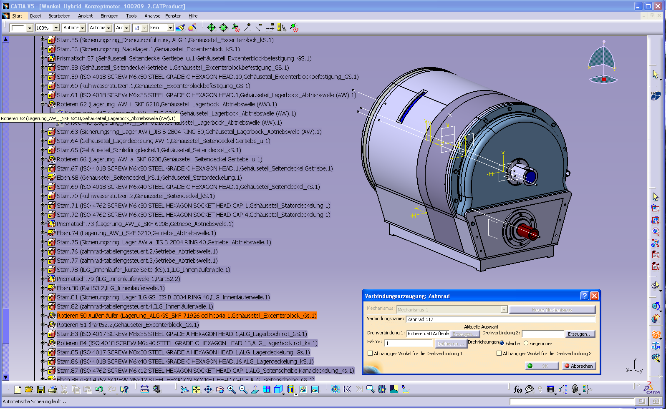Click the Snap green rotate-arrows icon

[223, 28]
